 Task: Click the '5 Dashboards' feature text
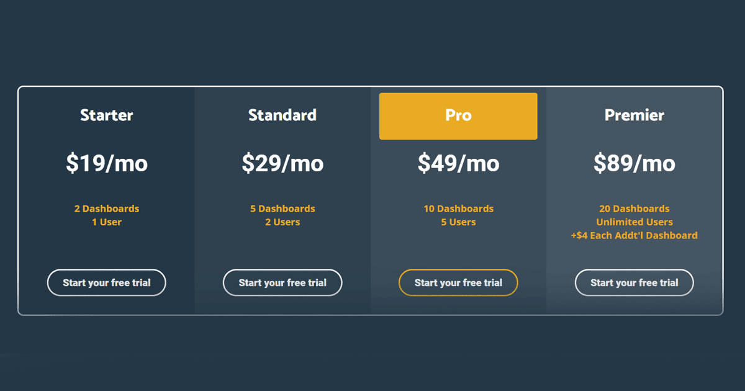282,209
